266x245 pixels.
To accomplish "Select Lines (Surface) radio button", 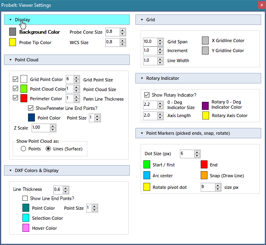I will [x=48, y=149].
